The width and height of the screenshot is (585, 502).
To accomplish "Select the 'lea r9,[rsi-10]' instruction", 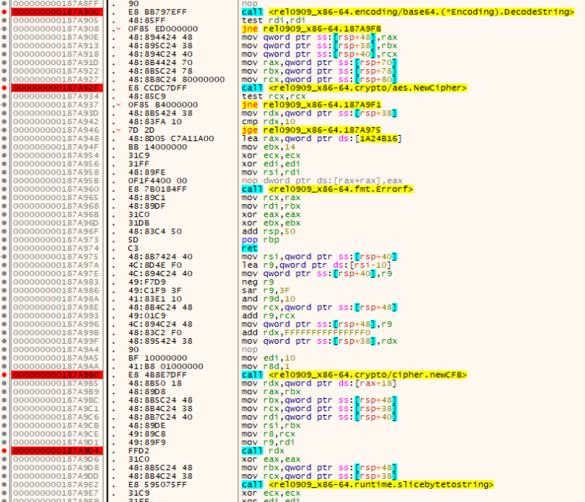I will point(317,265).
